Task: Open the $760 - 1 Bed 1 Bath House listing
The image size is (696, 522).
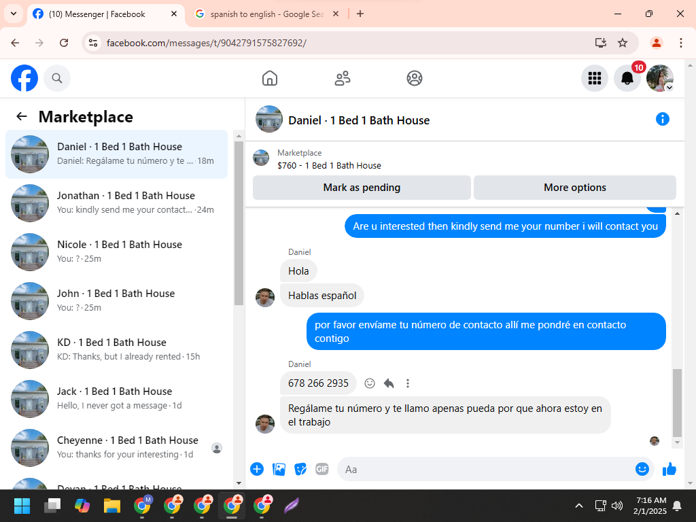Action: (x=329, y=165)
